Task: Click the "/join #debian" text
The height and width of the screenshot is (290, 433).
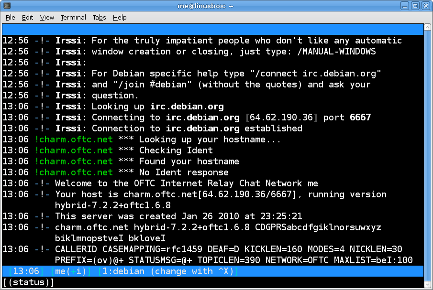Action: (x=152, y=85)
